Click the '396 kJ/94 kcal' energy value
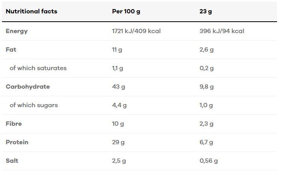 (x=222, y=31)
